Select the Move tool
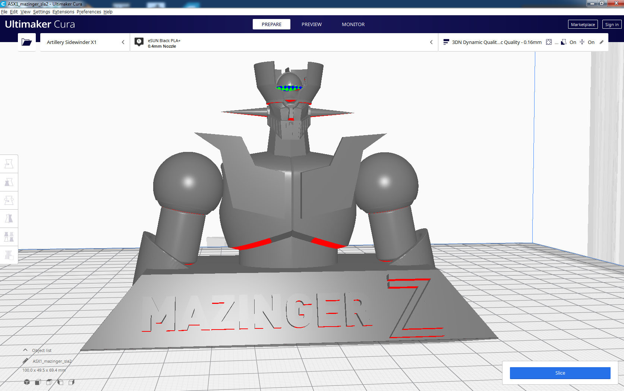 (x=9, y=163)
